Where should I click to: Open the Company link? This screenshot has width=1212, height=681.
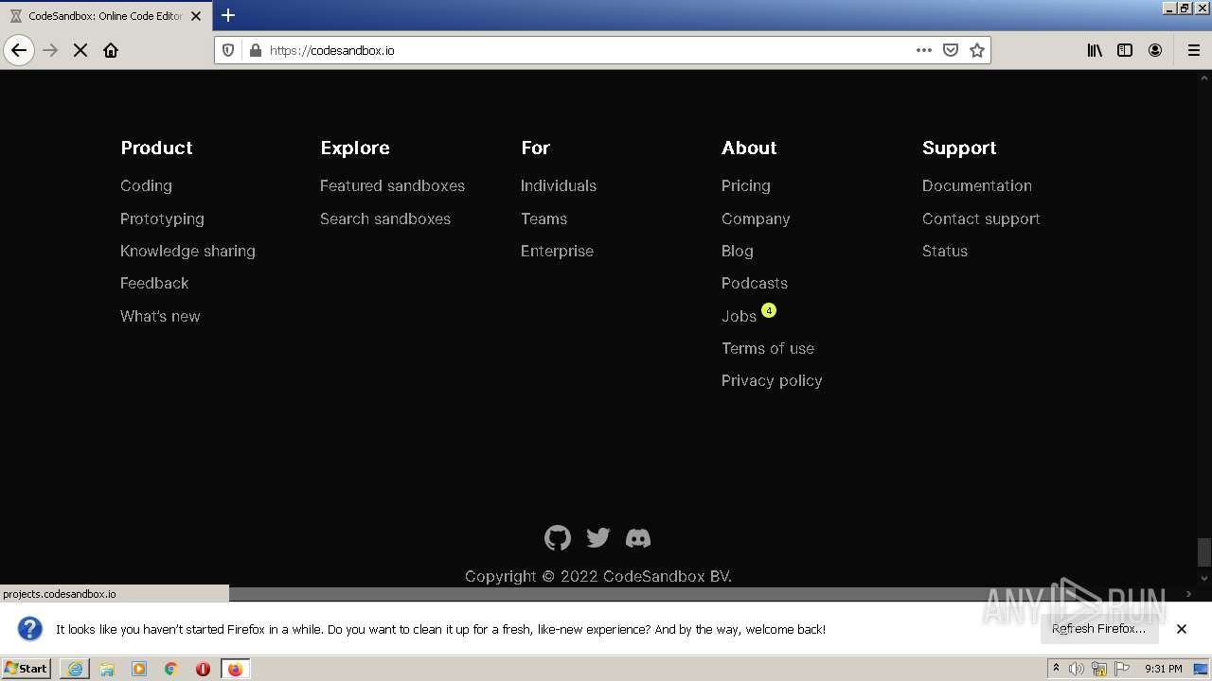point(756,218)
